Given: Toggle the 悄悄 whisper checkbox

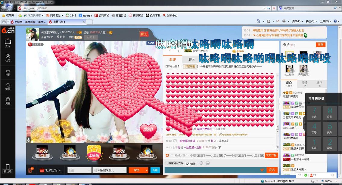Looking at the screenshot, I should tap(188, 164).
